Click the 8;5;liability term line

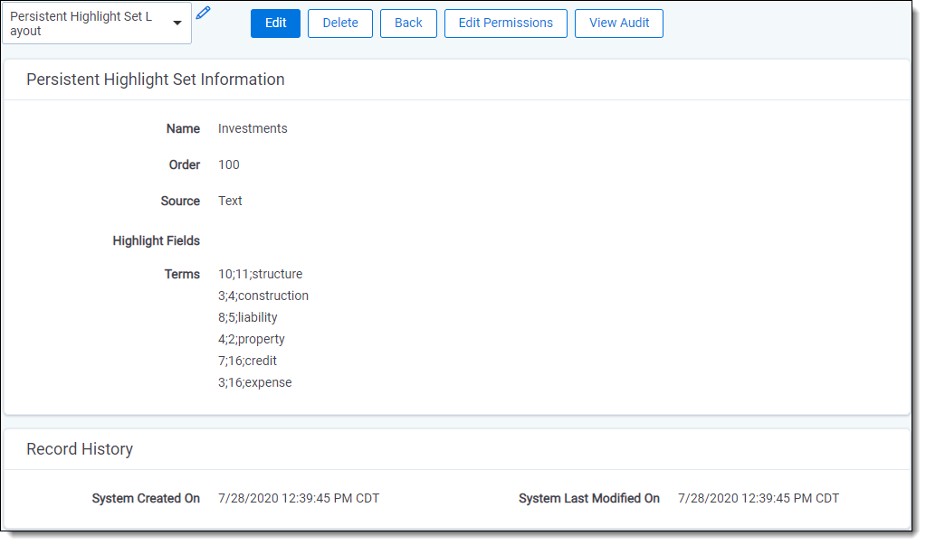pyautogui.click(x=247, y=317)
